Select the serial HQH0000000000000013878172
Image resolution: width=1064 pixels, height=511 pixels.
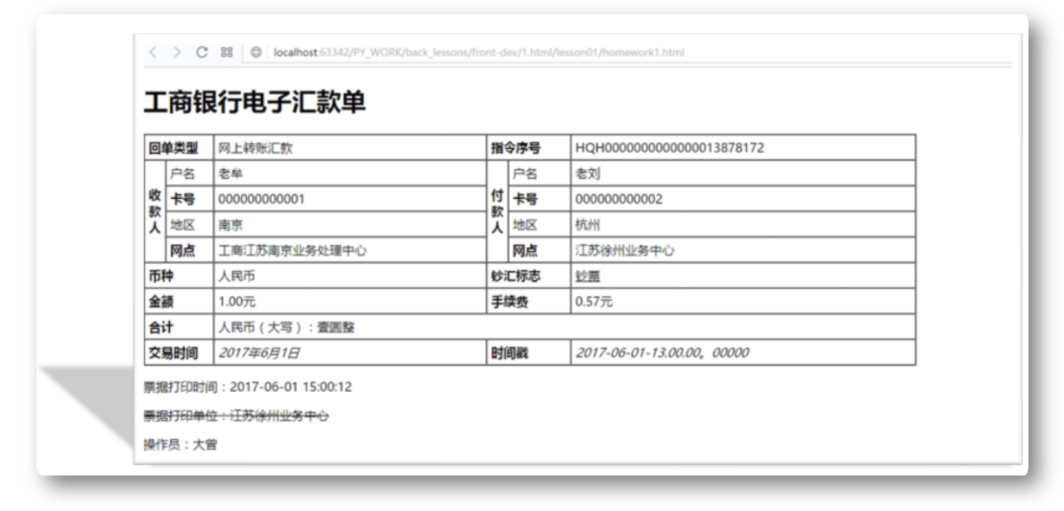click(x=669, y=148)
